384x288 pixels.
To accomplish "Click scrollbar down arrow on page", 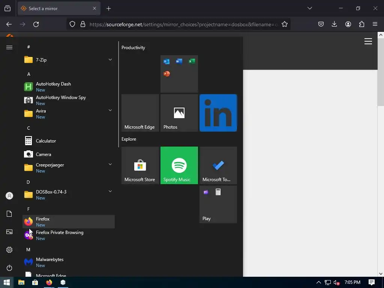I will [381, 274].
